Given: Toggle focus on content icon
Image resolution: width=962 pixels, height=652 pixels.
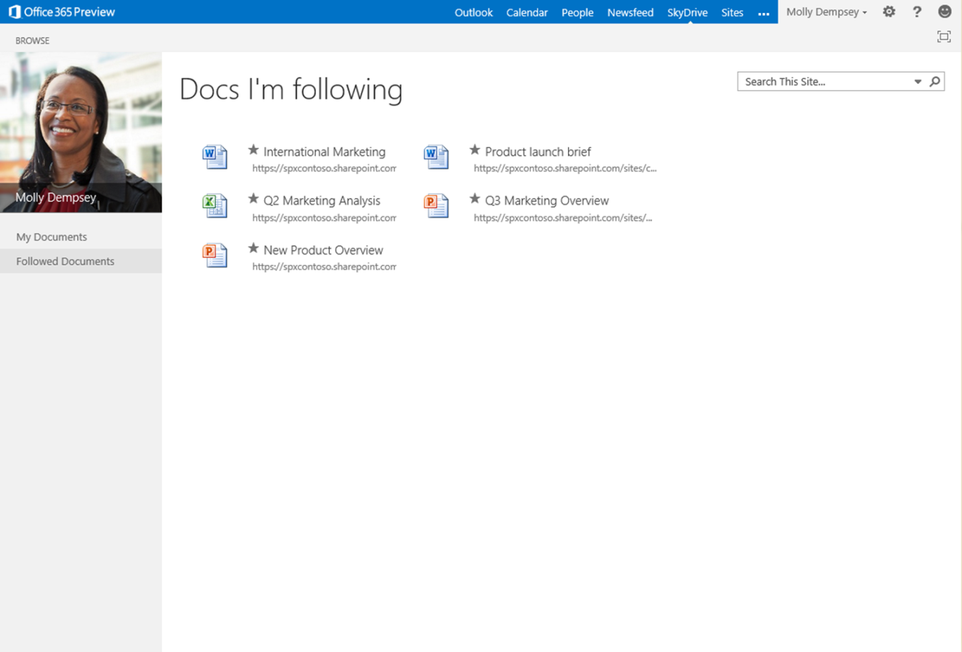Looking at the screenshot, I should click(x=944, y=37).
